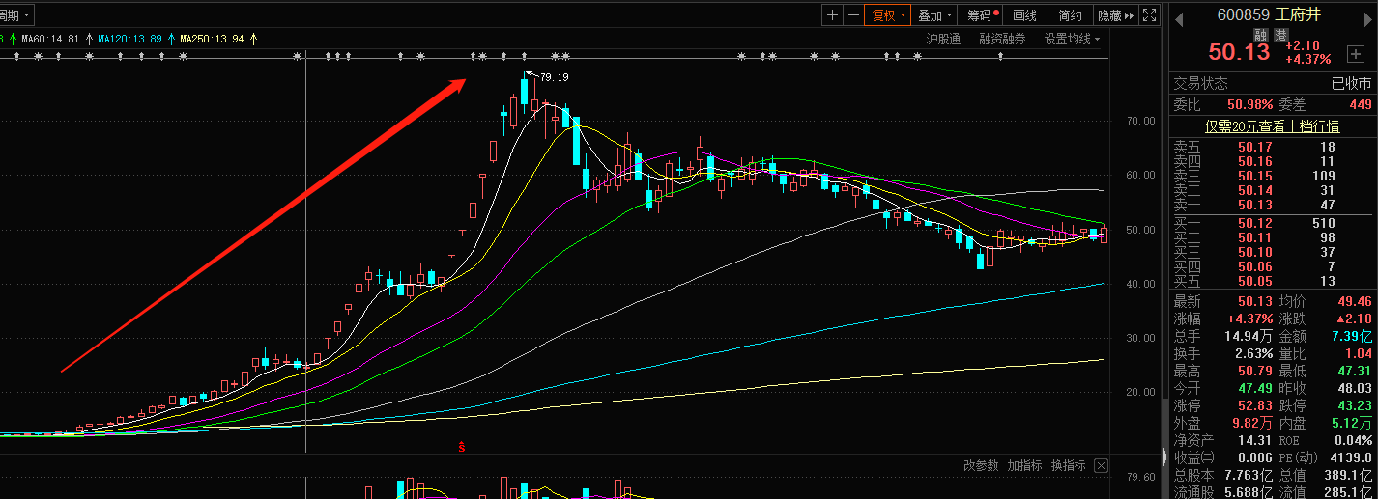
Task: Toggle 融资融券 overlay
Action: pyautogui.click(x=1002, y=39)
